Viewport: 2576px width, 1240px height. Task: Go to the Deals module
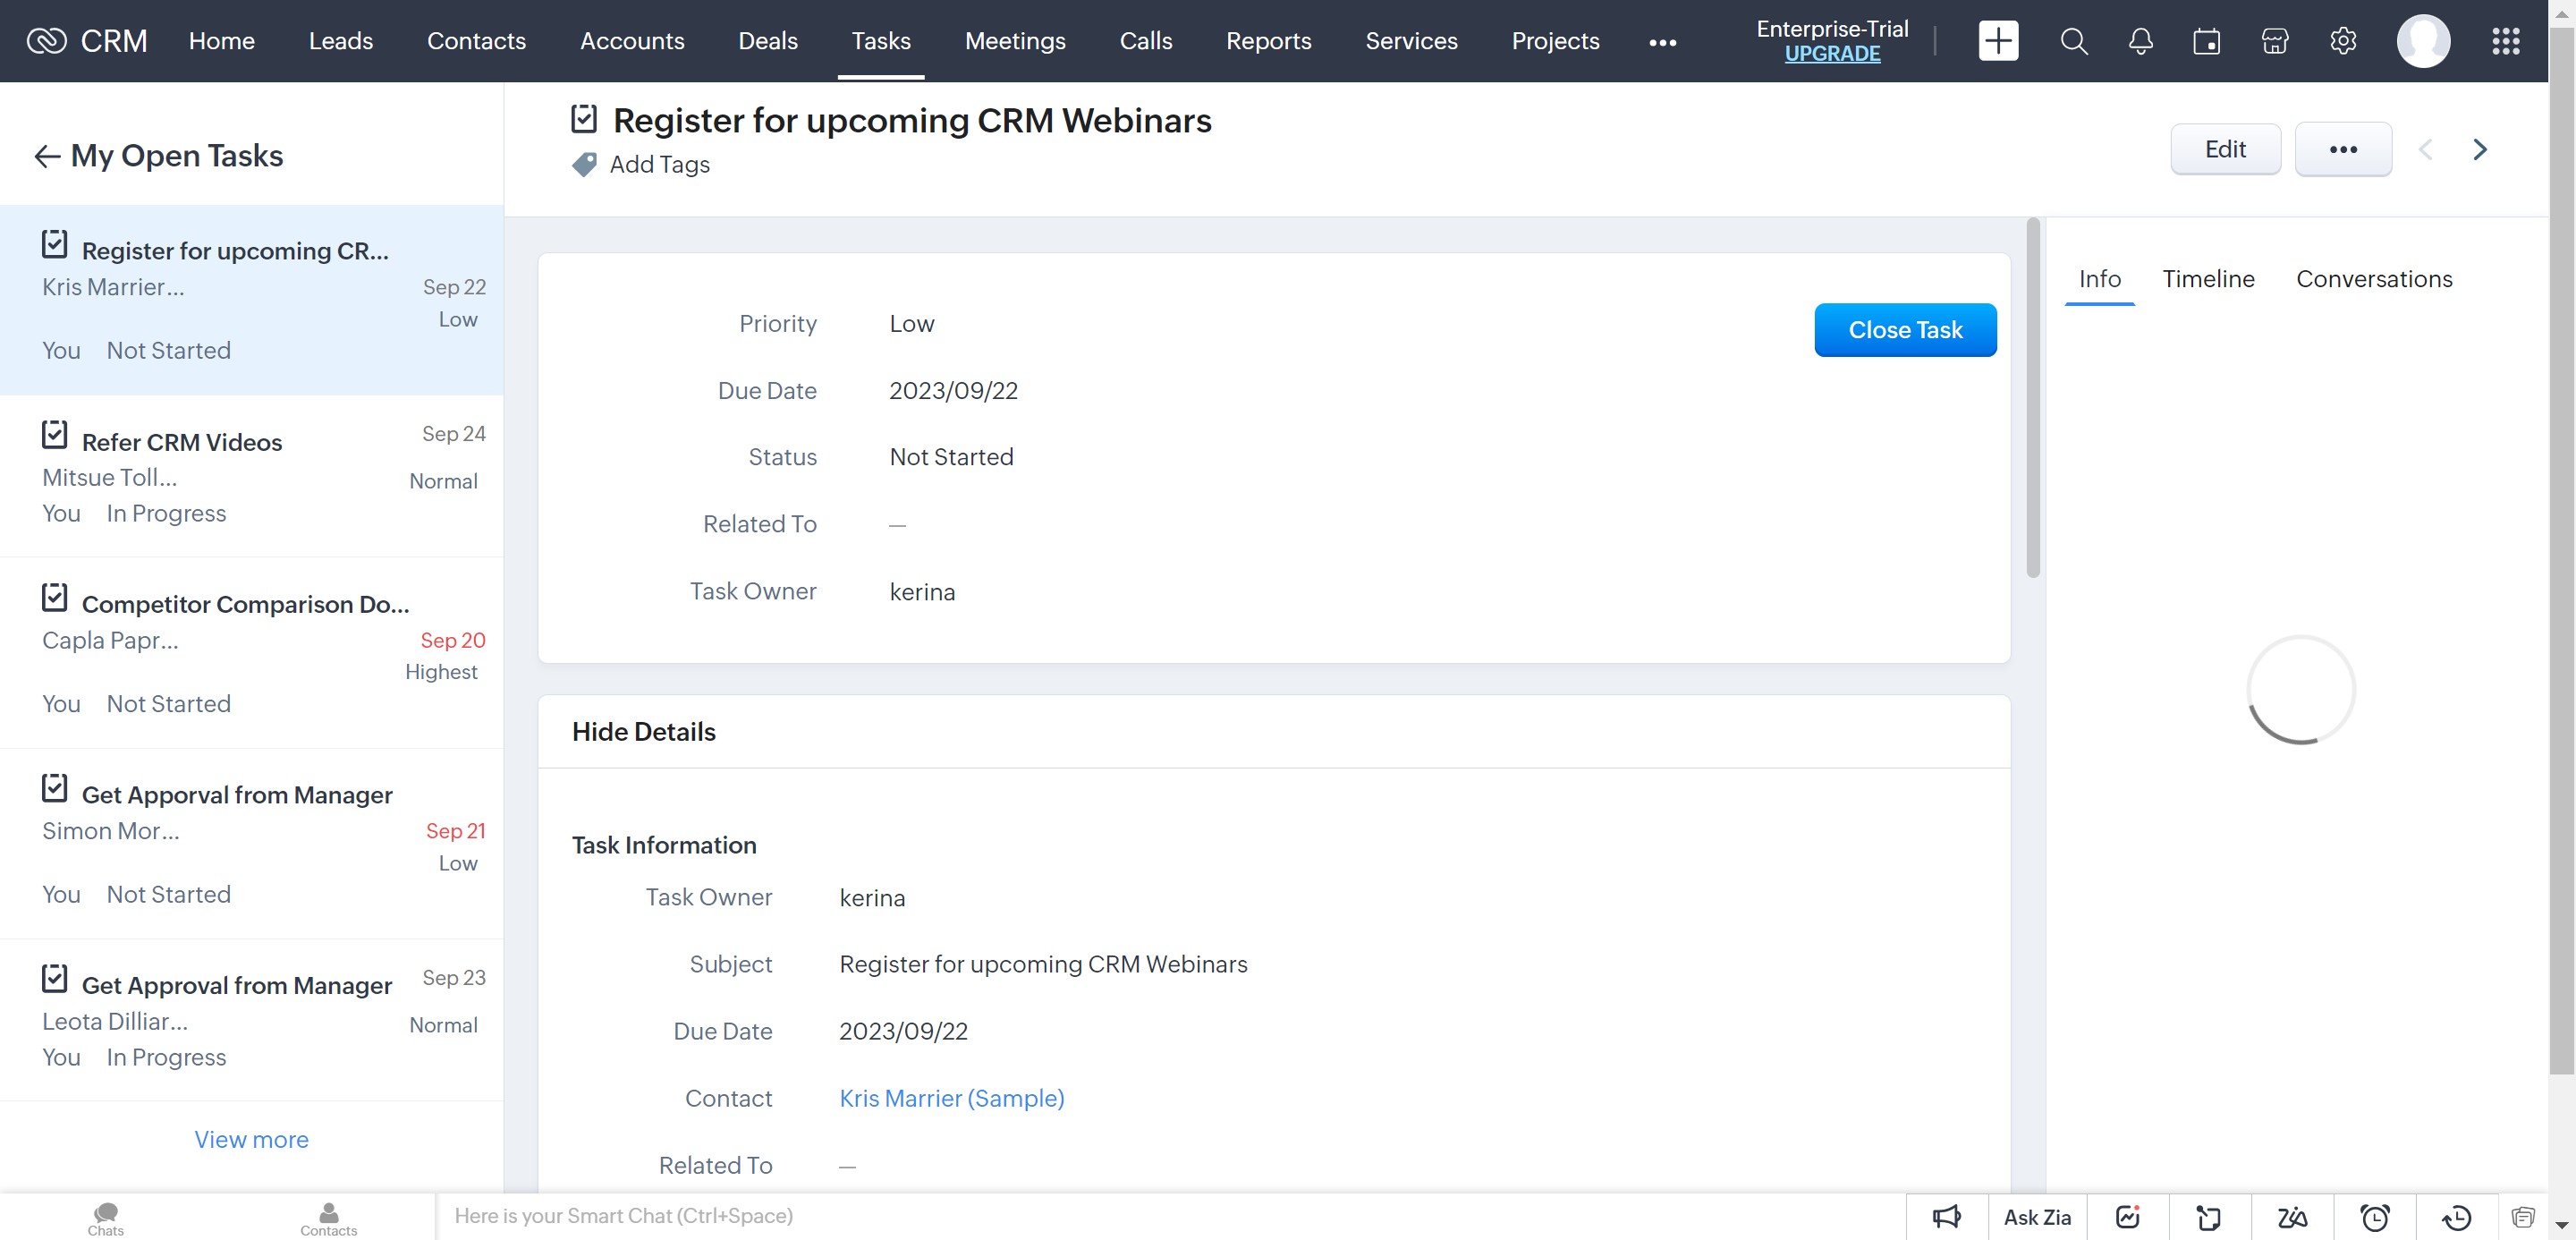coord(767,41)
